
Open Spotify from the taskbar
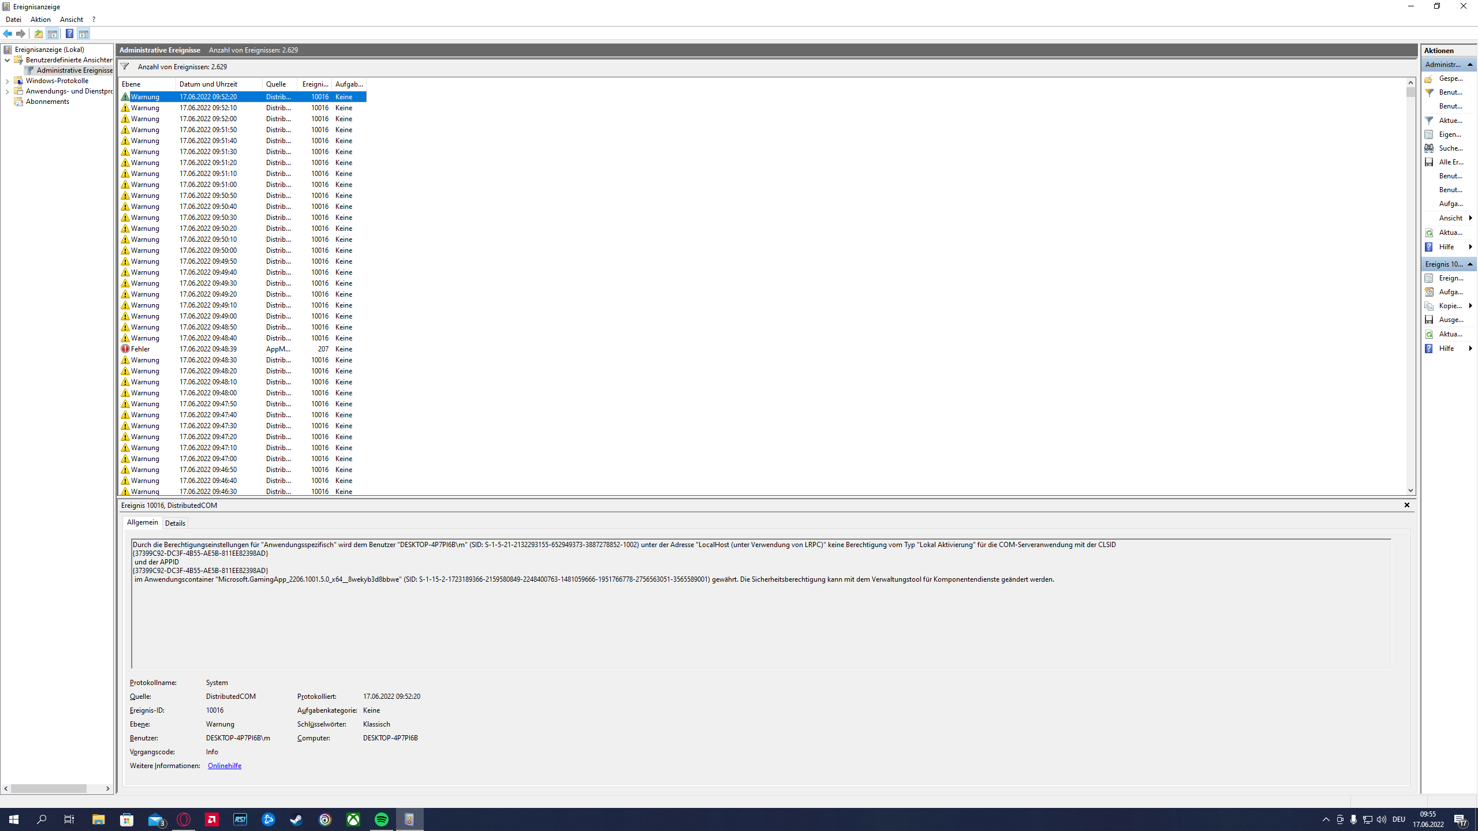click(382, 819)
